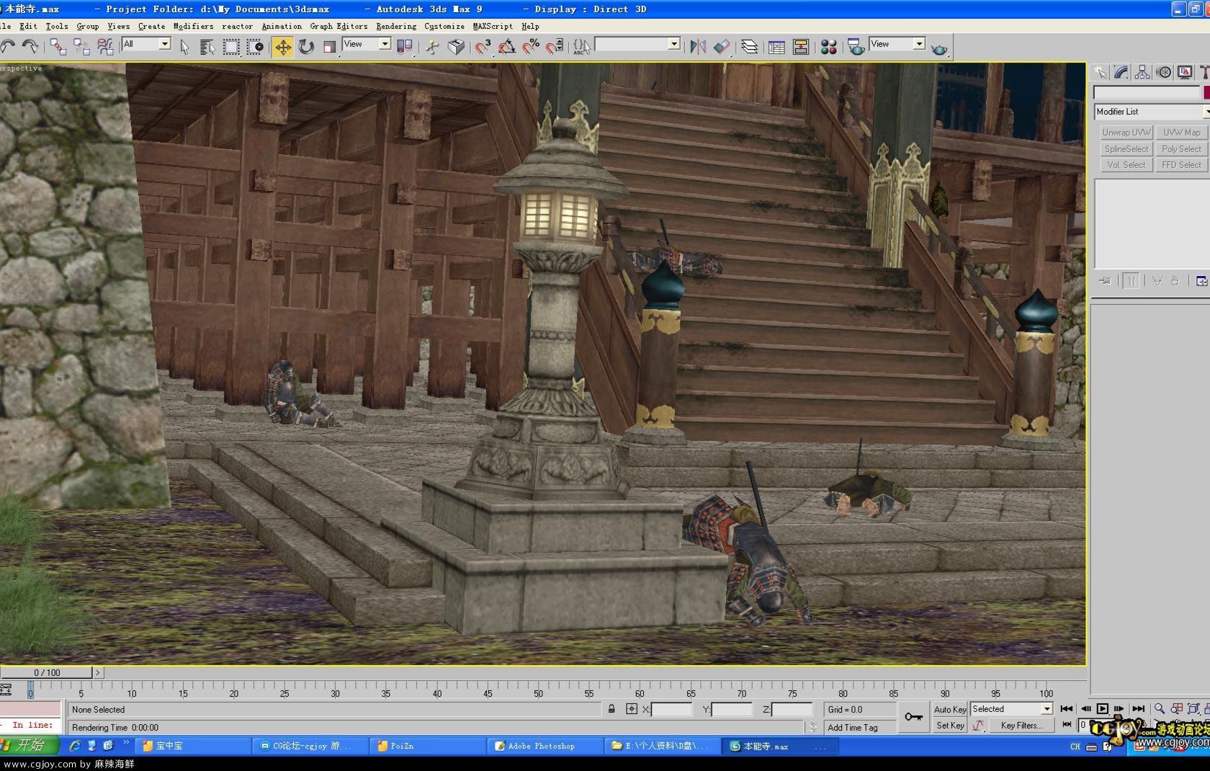Toggle Auto Key animation mode

point(950,709)
